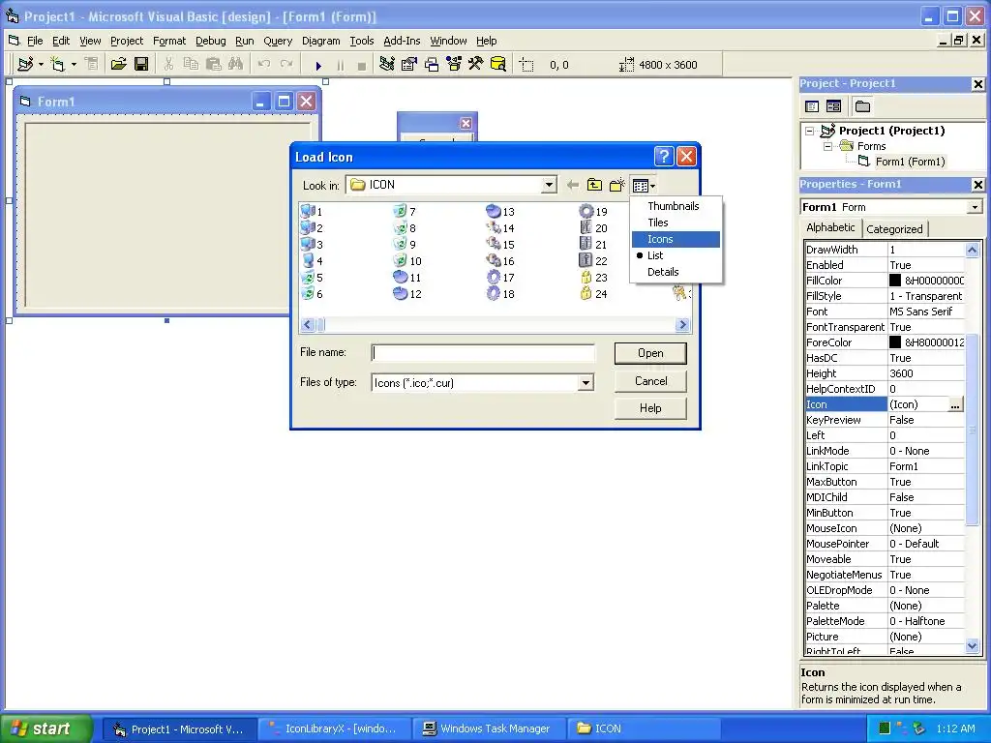Switch to the Categorized properties tab
The height and width of the screenshot is (743, 991).
click(x=894, y=229)
